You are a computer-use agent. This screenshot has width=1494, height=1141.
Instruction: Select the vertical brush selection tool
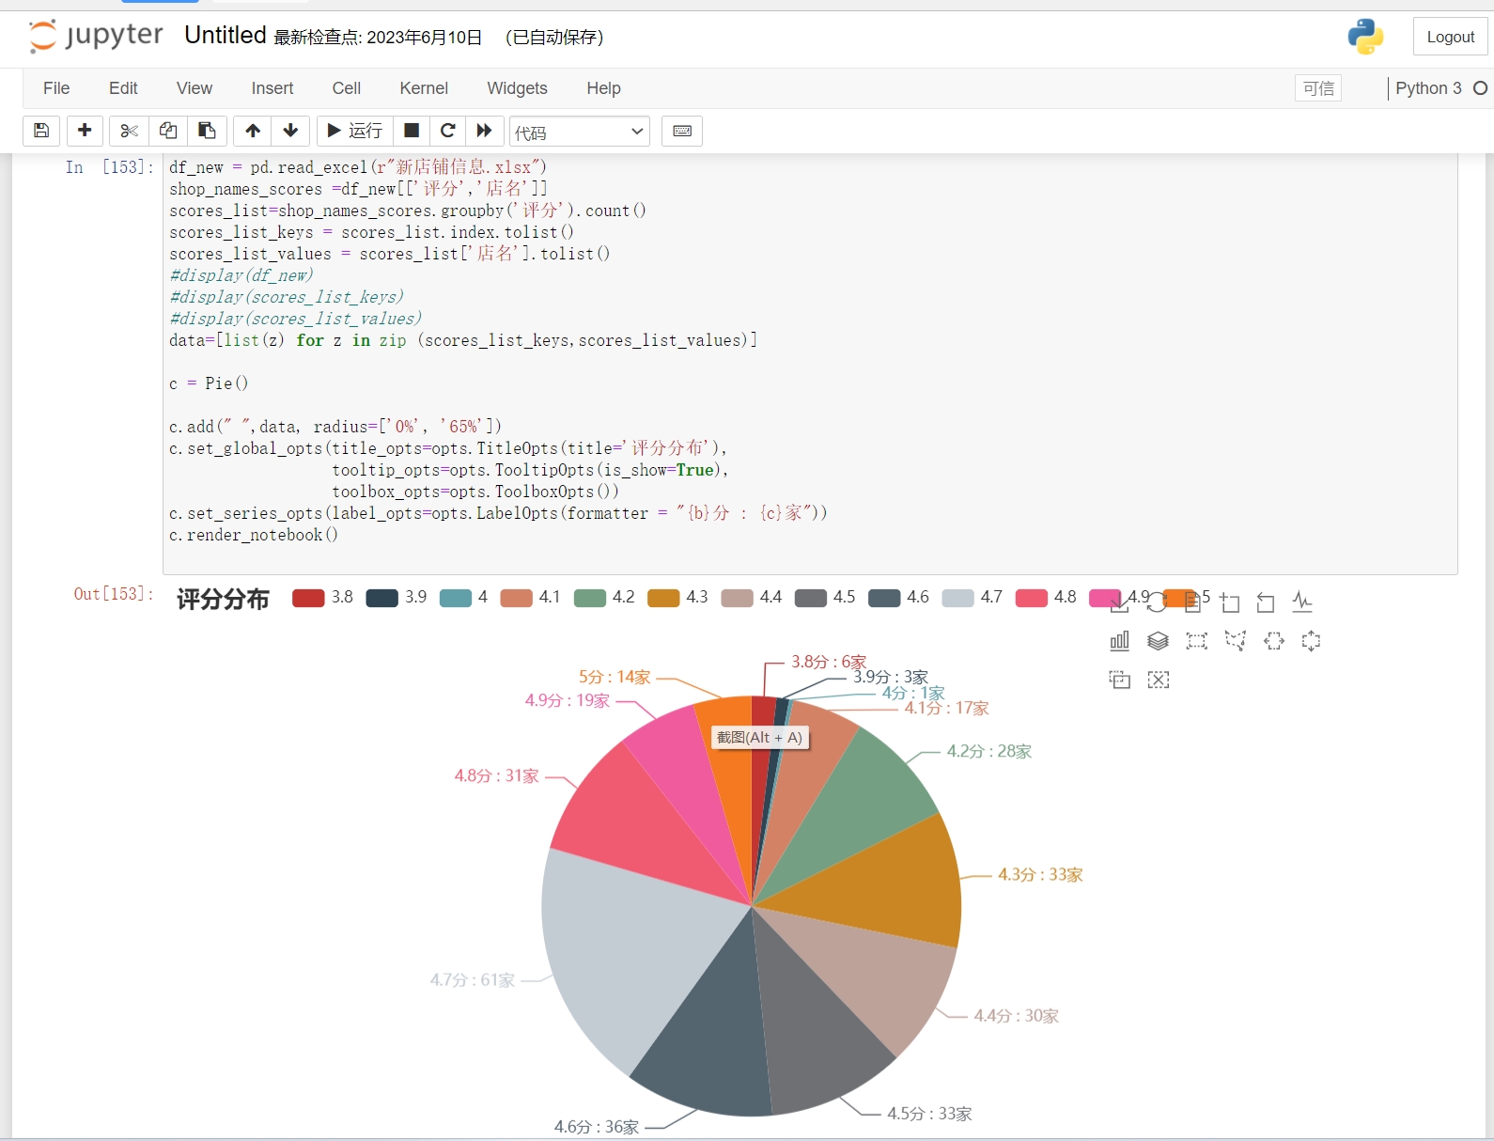(x=1311, y=641)
